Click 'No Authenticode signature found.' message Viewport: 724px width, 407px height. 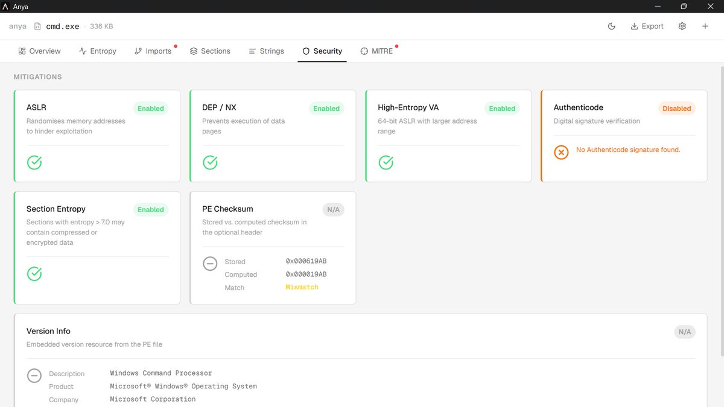tap(628, 150)
